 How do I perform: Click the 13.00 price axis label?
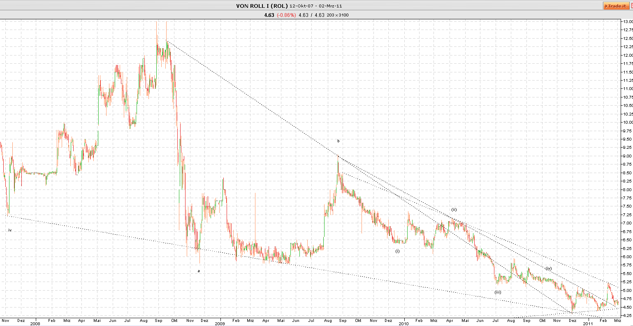pyautogui.click(x=628, y=21)
